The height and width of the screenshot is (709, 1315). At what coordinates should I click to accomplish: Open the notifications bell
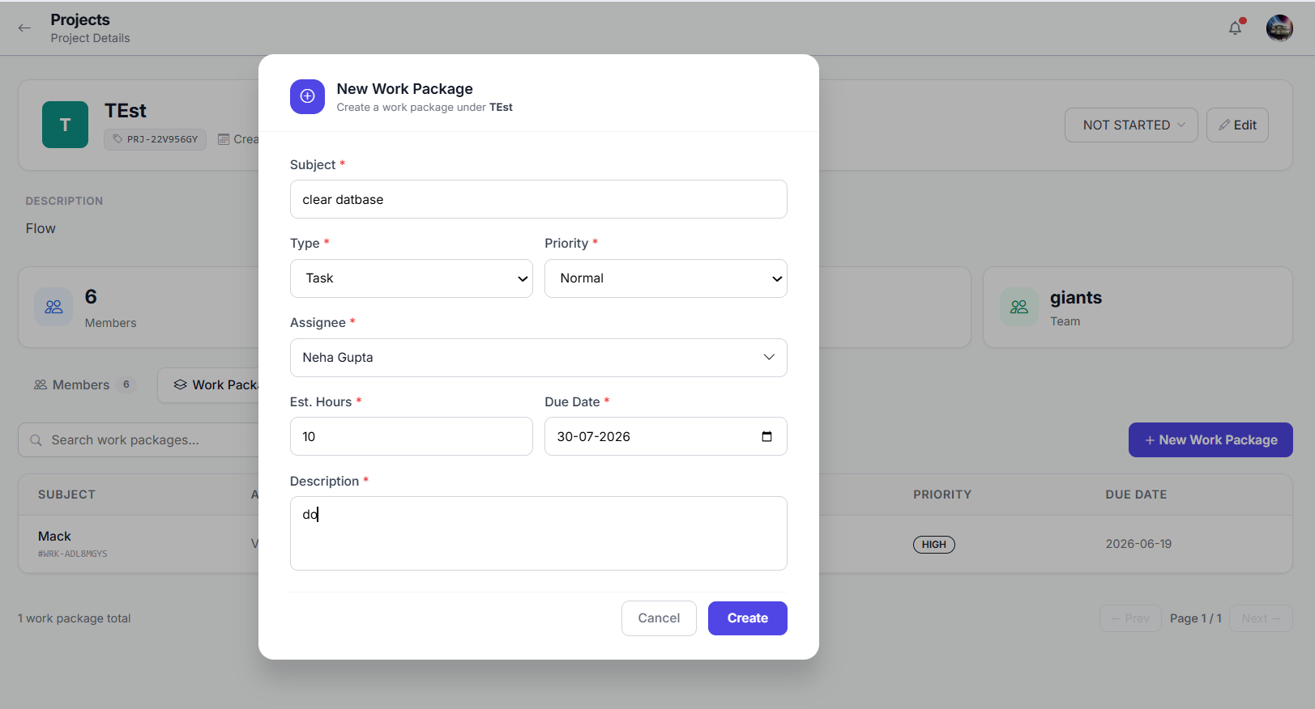point(1235,28)
